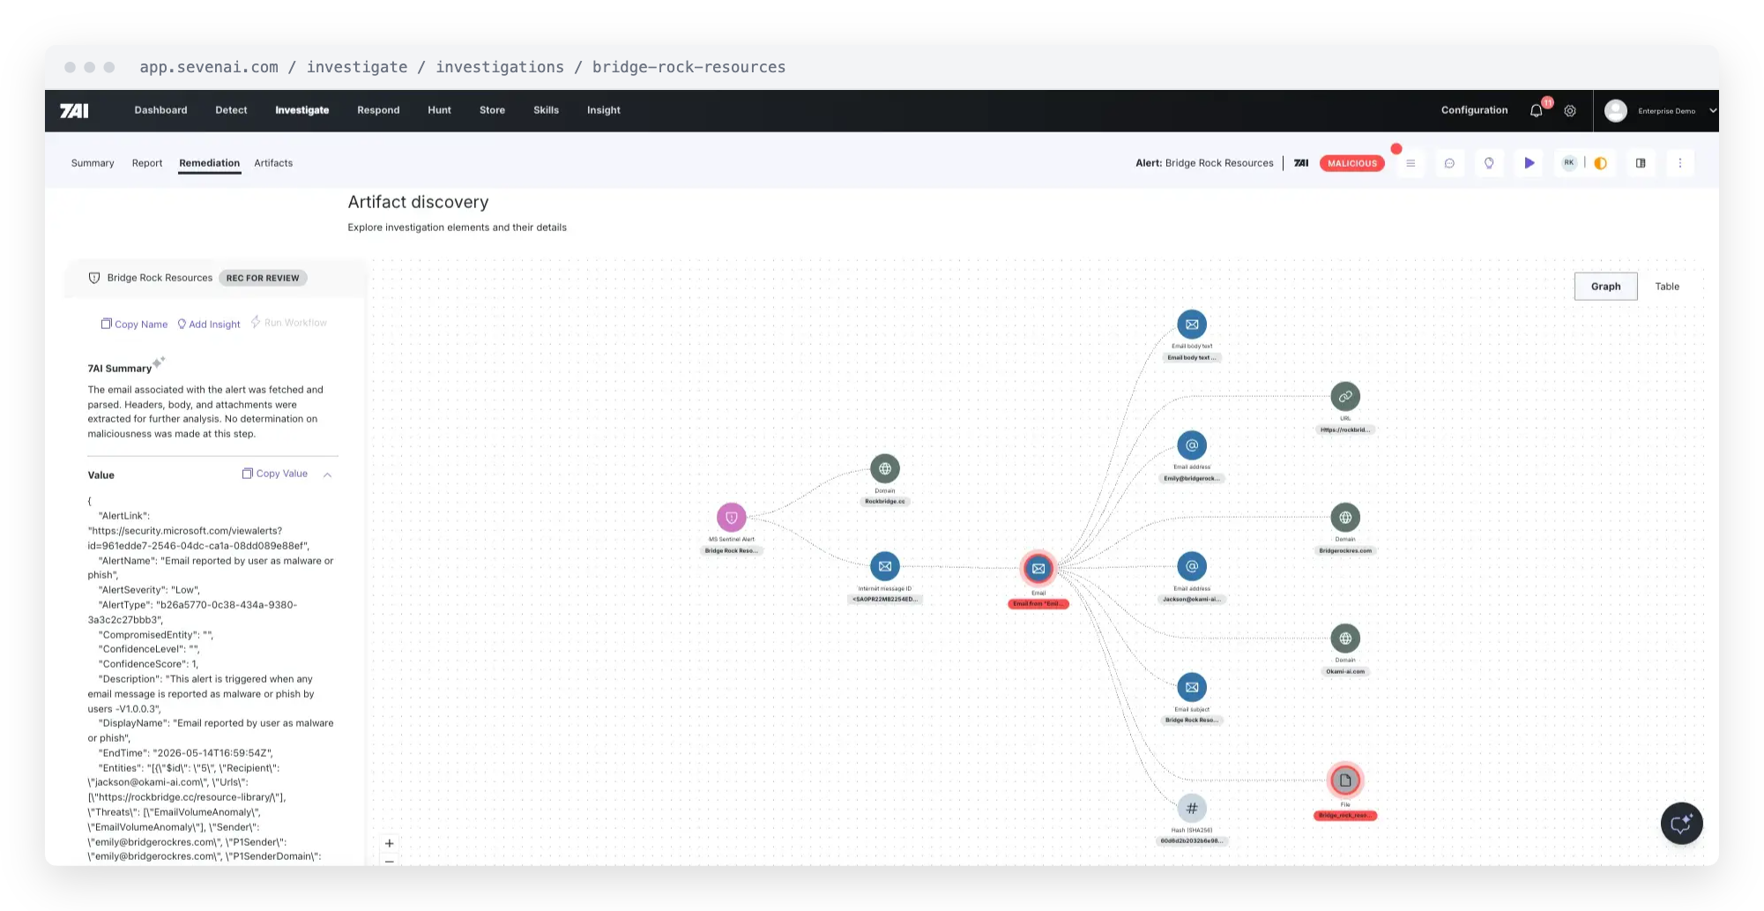Open the Artifacts tab
The width and height of the screenshot is (1764, 911).
273,163
